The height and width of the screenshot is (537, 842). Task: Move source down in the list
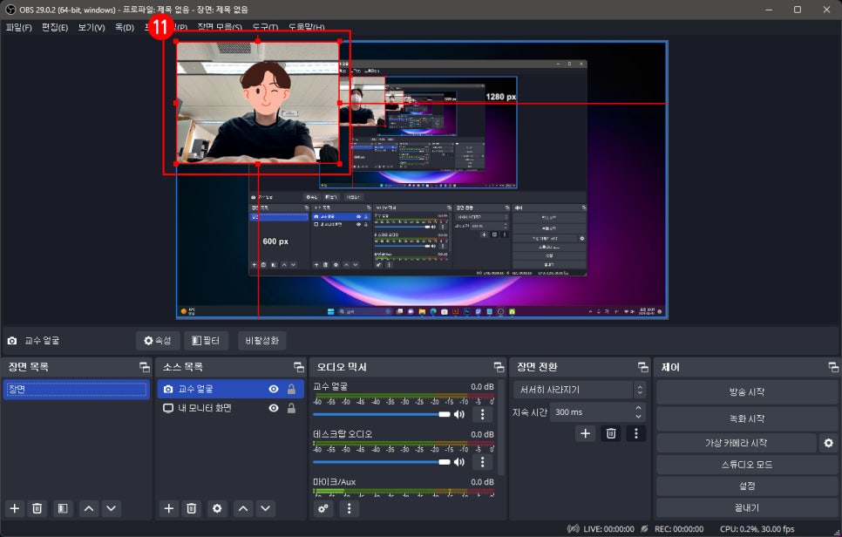(x=265, y=508)
